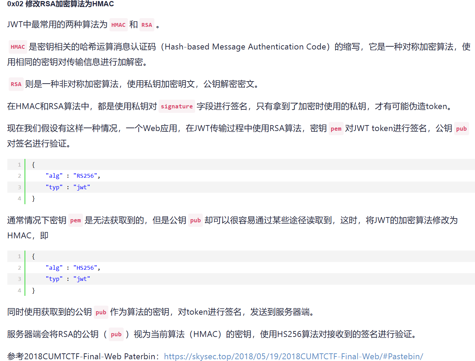Click the "pem" code tag after "密钥" in the Web应用 paragraph
This screenshot has width=475, height=361.
coord(336,129)
